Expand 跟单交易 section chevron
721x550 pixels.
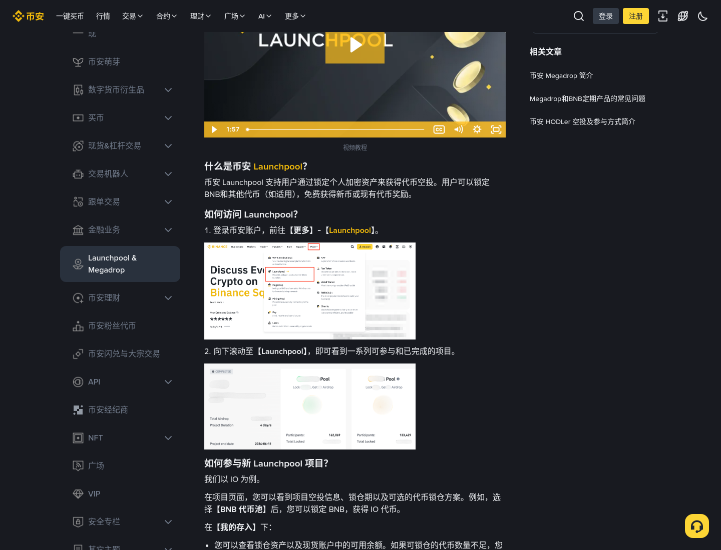[168, 202]
